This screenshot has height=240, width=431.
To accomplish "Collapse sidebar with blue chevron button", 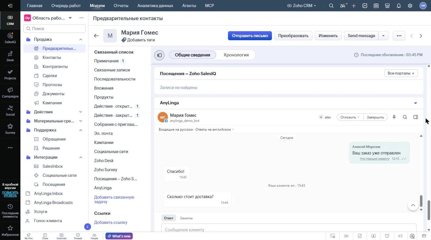I will (88, 227).
